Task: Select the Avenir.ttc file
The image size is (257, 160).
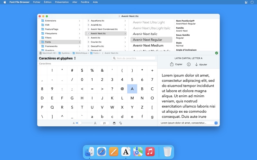Action: 106,38
